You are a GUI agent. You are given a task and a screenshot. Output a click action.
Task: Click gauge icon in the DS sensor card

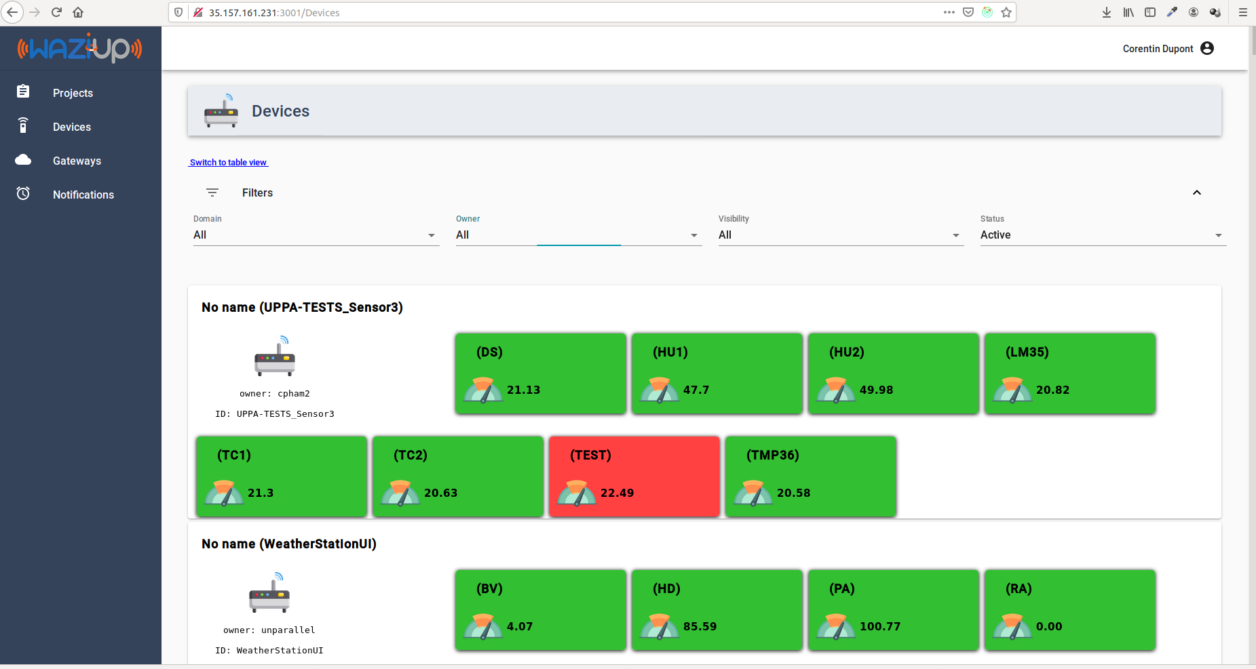pos(483,390)
